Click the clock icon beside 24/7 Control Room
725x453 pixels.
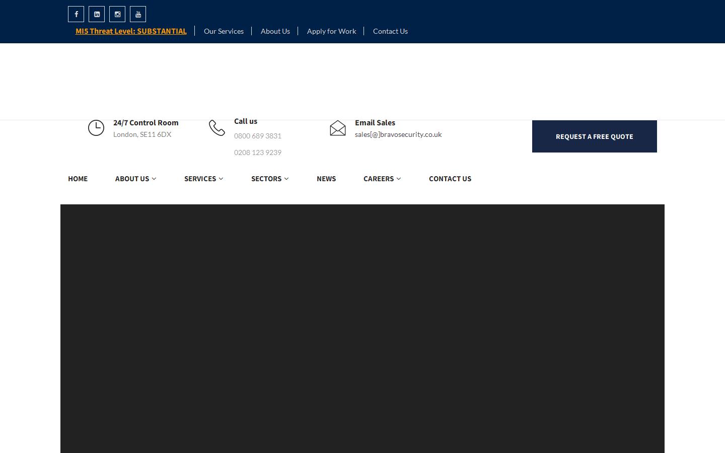(x=96, y=128)
